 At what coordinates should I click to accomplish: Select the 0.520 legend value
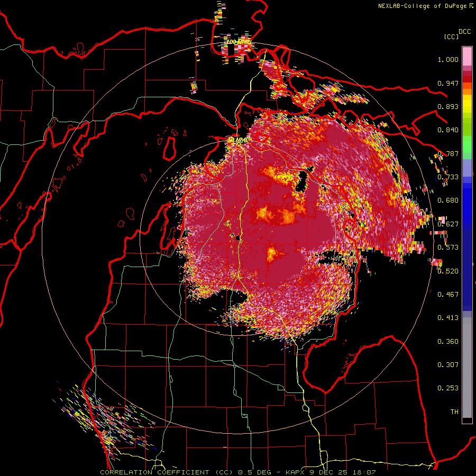pyautogui.click(x=448, y=271)
